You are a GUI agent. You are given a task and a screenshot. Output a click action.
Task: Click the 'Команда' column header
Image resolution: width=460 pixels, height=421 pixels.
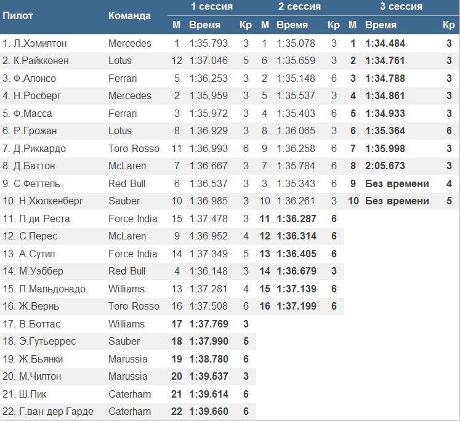click(129, 16)
